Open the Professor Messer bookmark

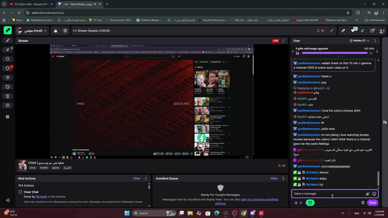pos(149,20)
